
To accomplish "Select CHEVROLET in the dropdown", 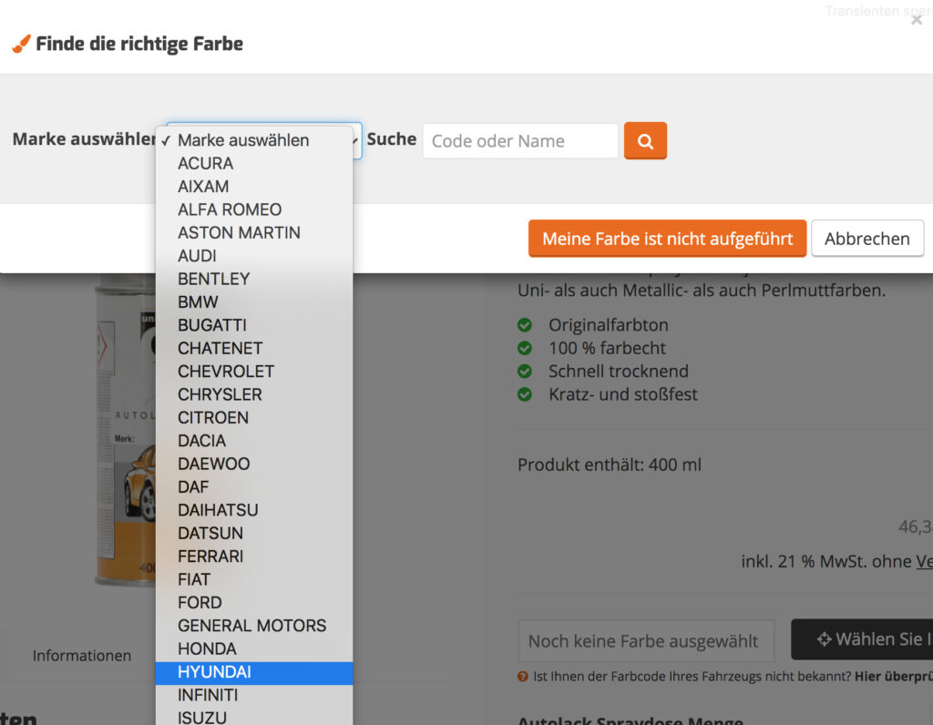I will pyautogui.click(x=254, y=372).
